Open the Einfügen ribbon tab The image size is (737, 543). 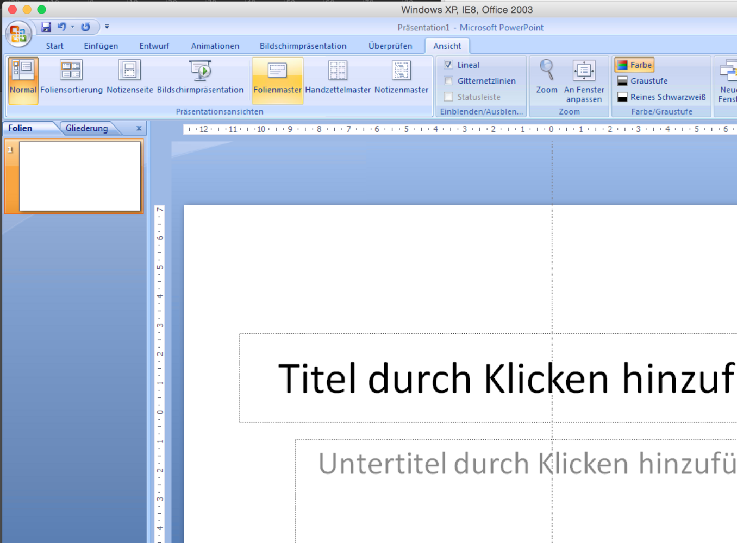click(x=101, y=46)
